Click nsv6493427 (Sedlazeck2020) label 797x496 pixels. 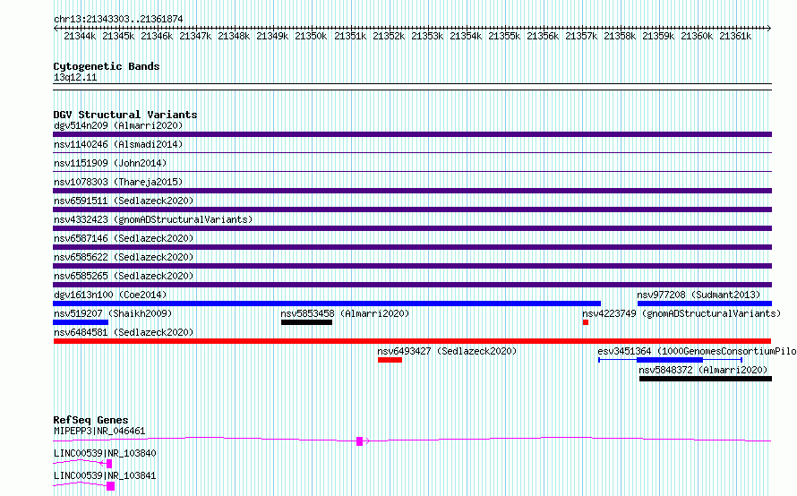447,351
